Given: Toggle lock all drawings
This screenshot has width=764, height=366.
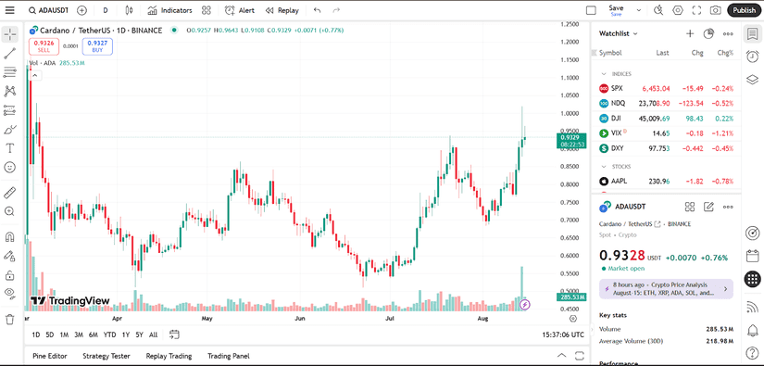Looking at the screenshot, I should [x=10, y=275].
